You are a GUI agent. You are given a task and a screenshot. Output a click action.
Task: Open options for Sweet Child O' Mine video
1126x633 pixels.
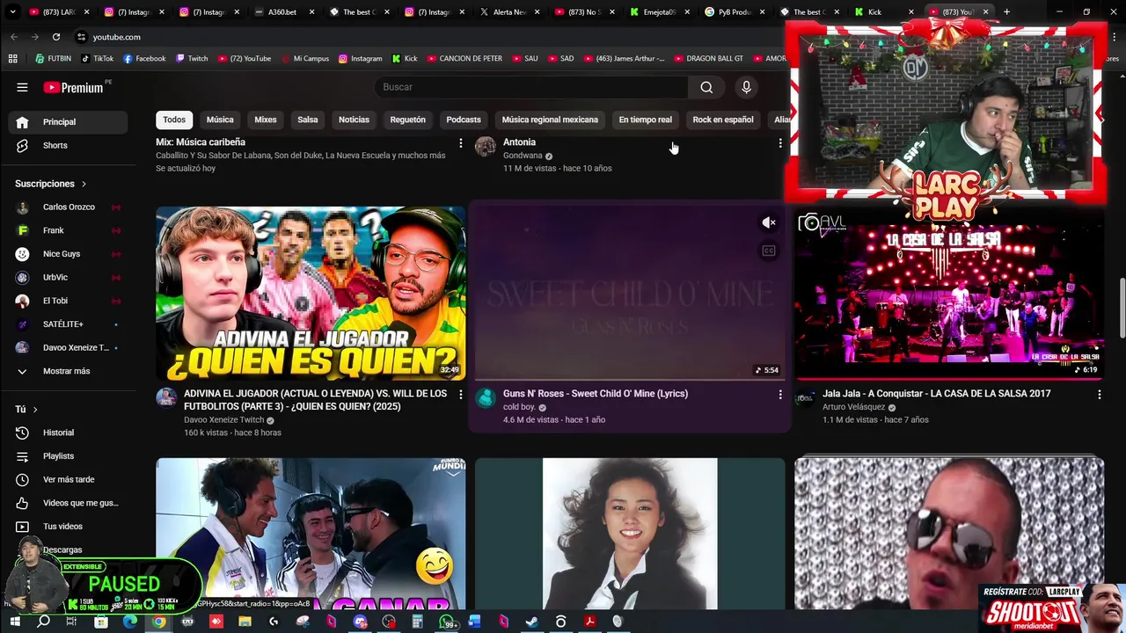tap(779, 395)
